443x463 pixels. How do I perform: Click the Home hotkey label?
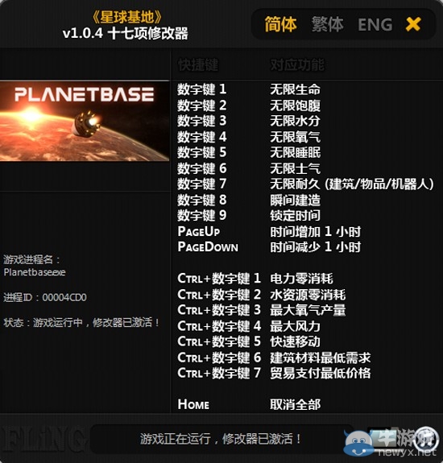[193, 404]
